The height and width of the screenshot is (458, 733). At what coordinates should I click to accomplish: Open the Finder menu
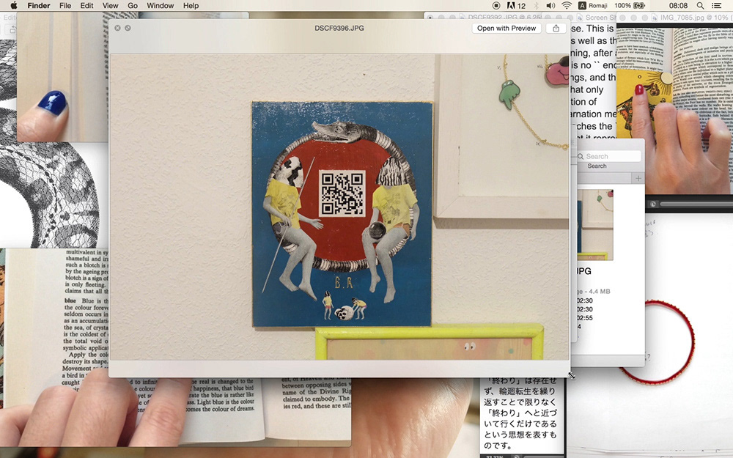pyautogui.click(x=39, y=6)
